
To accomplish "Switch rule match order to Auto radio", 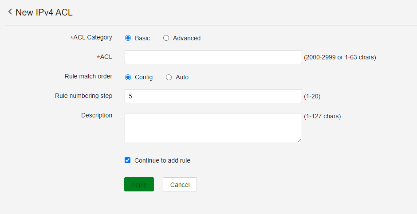I will pos(169,77).
